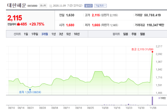The image size is (167, 112).
Task: Click the tall 11/09 volume bar
Action: click(x=153, y=101)
